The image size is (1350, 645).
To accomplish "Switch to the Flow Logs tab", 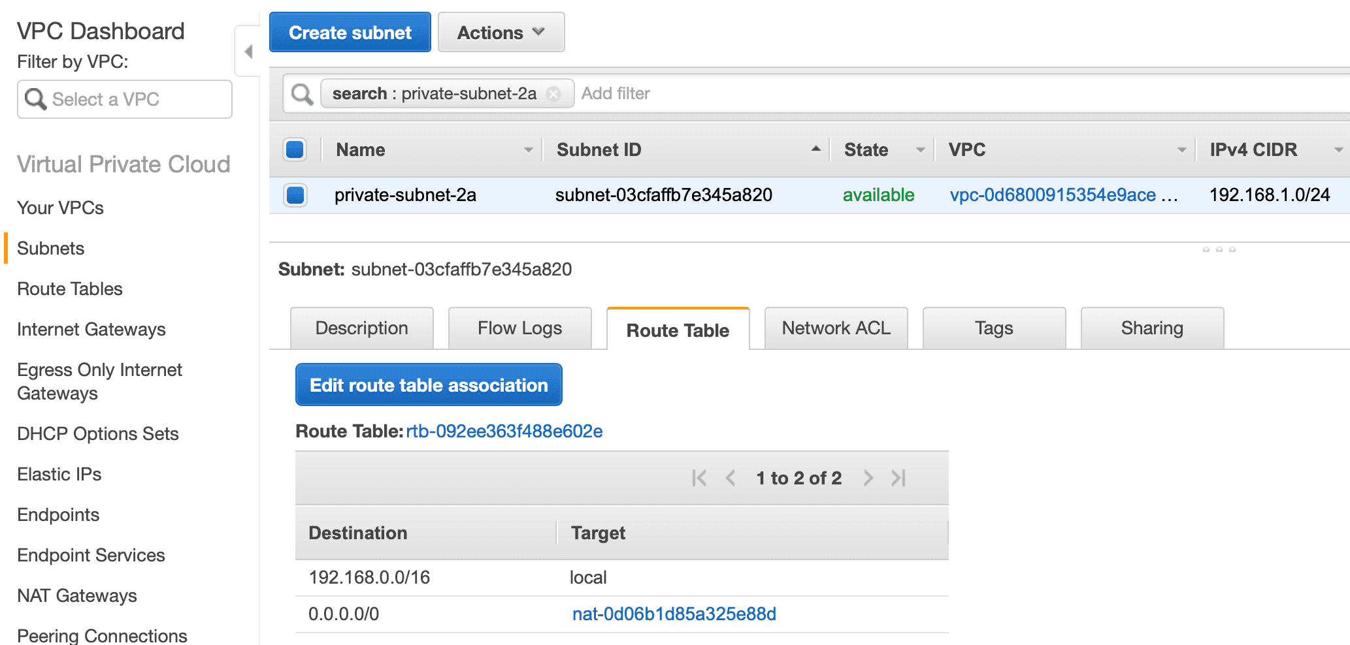I will pos(519,328).
